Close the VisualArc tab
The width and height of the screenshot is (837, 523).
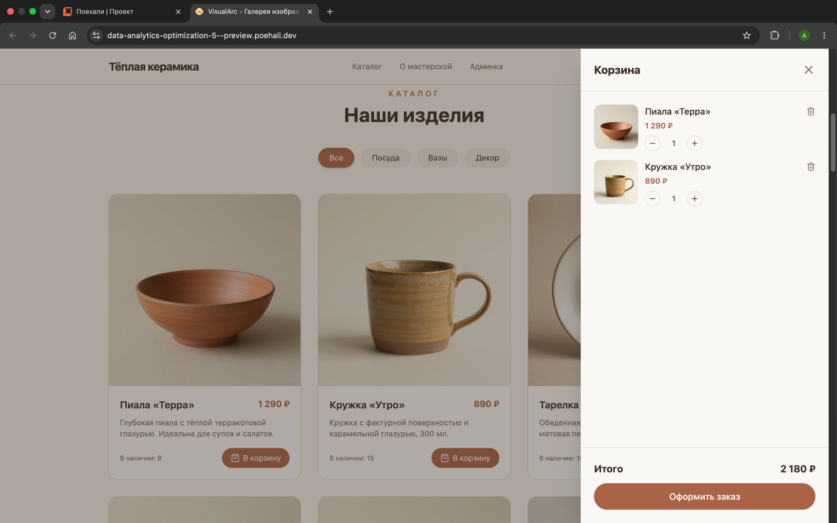310,12
